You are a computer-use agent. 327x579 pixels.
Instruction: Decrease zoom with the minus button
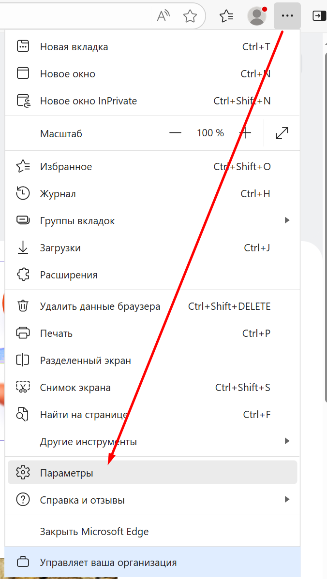tap(175, 133)
